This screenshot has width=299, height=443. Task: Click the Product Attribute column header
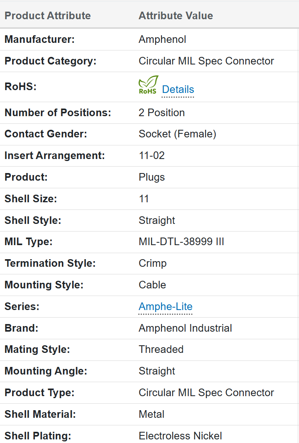[48, 16]
